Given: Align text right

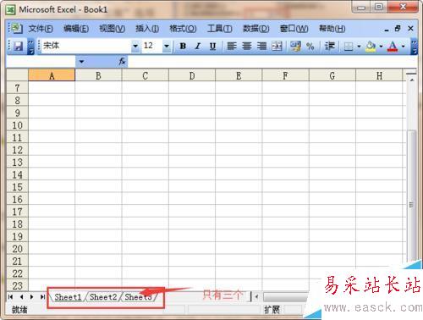Looking at the screenshot, I should [x=261, y=46].
